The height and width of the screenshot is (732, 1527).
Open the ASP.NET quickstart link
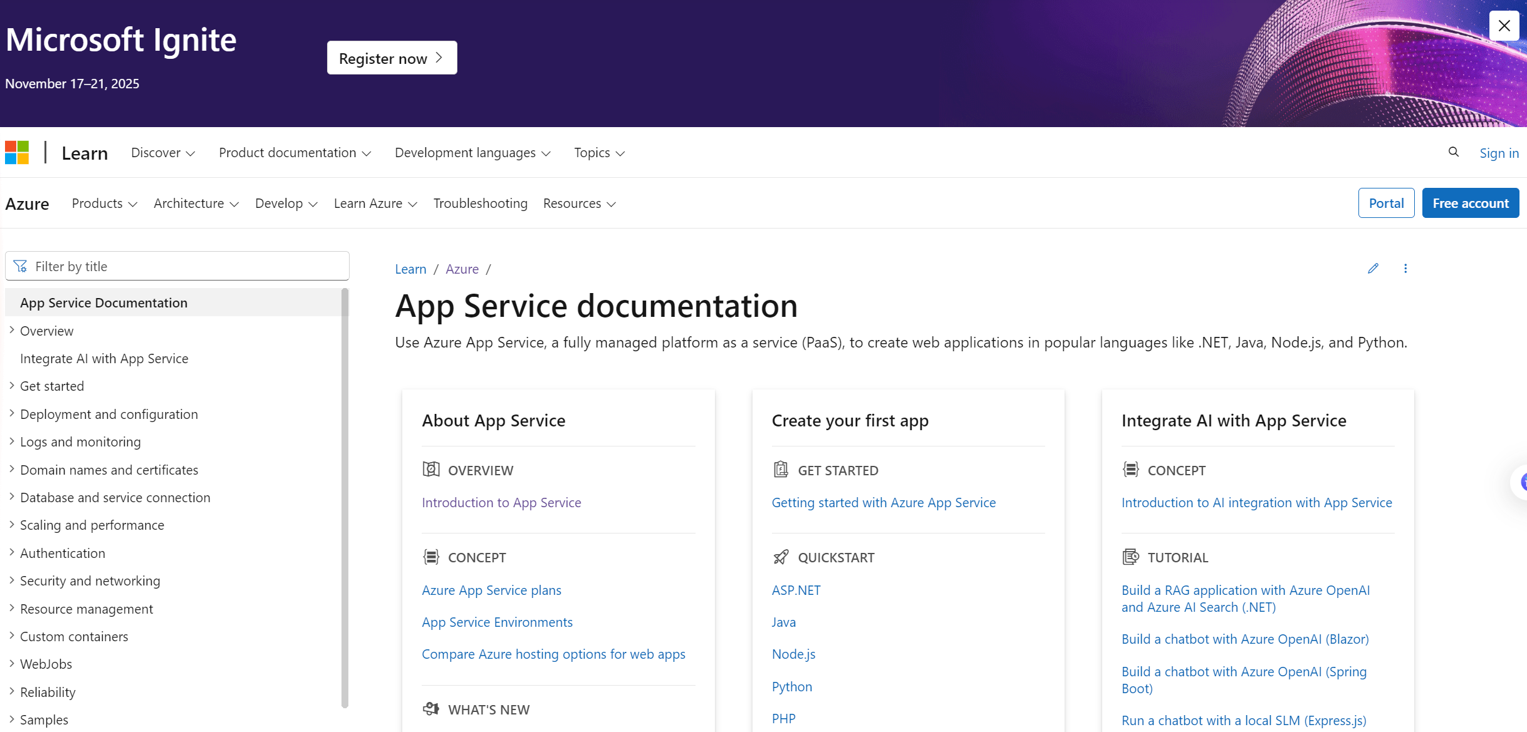tap(796, 590)
